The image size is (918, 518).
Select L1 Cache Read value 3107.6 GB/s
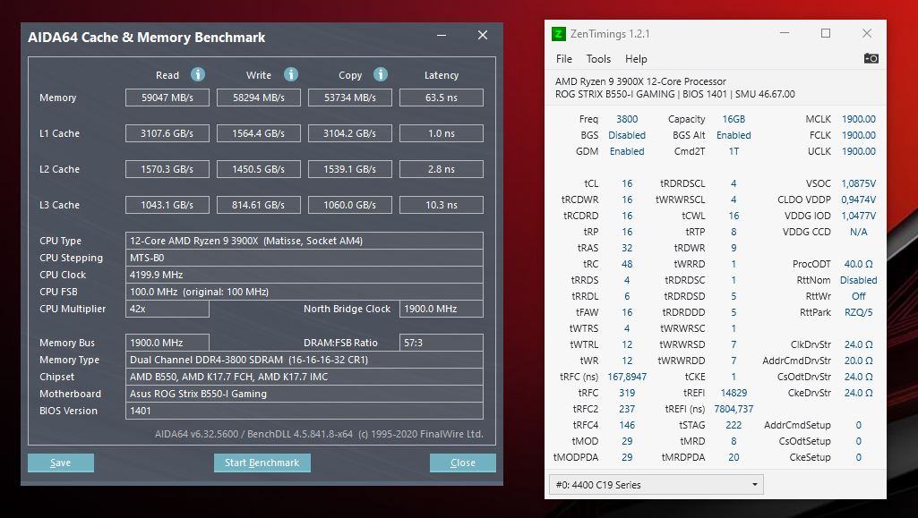click(167, 133)
